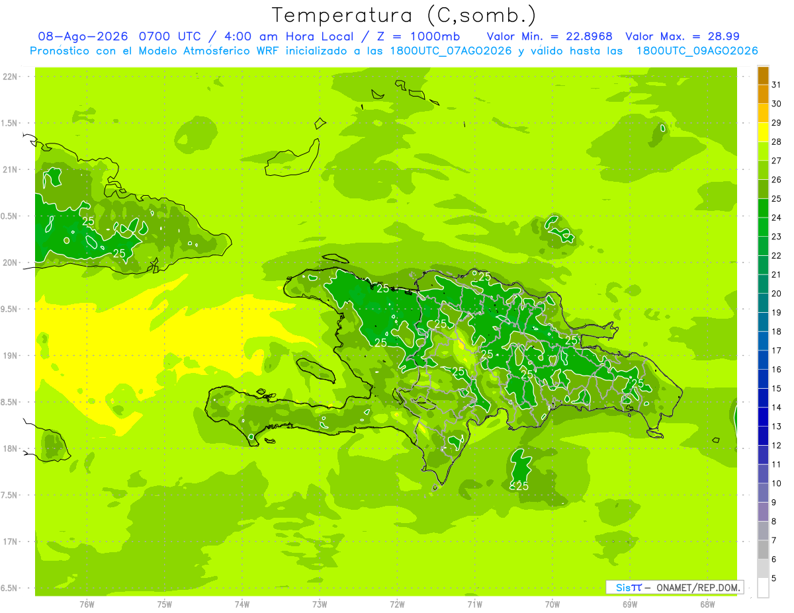This screenshot has height=613, width=794.
Task: Click the longitude label '75W'
Action: point(165,604)
